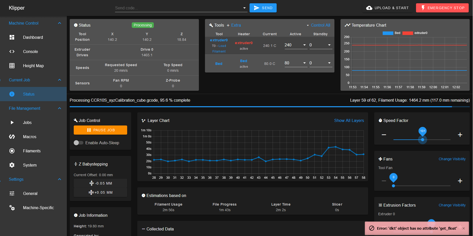Open extruder0 standby temperature dropdown
This screenshot has width=473, height=236.
coord(329,45)
